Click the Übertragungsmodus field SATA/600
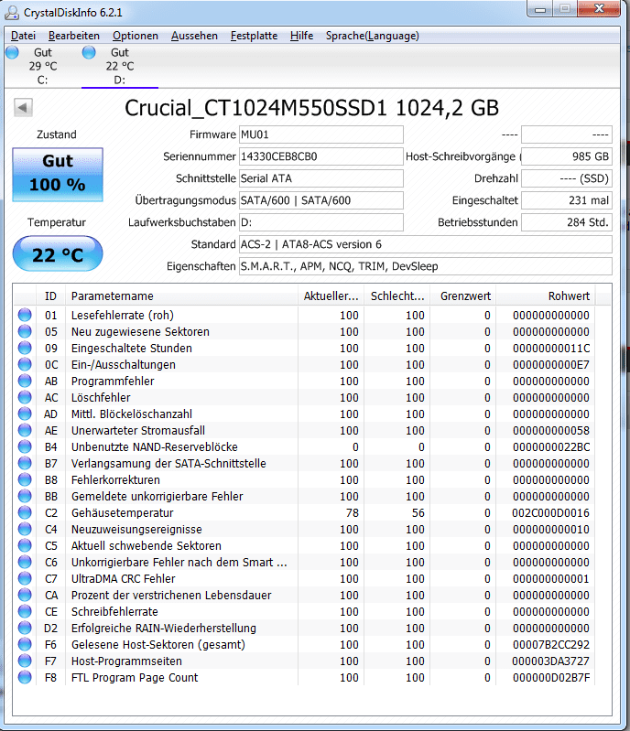 click(x=321, y=200)
